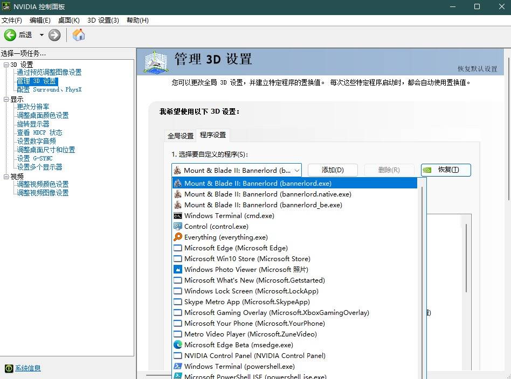Click the NVIDIA Control Panel title icon
Image resolution: width=511 pixels, height=379 pixels.
click(x=6, y=6)
